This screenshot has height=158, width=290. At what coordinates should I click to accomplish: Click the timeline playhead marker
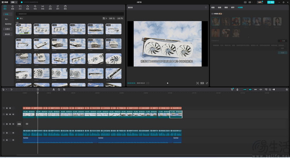[38, 93]
